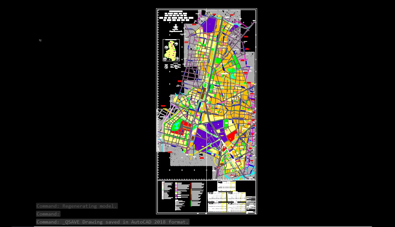This screenshot has width=395, height=227.
Task: Click the empty "Command:" history line
Action: (48, 214)
